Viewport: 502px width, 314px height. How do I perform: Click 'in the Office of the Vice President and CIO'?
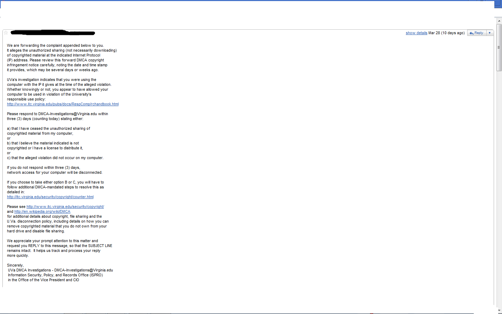tap(44, 280)
